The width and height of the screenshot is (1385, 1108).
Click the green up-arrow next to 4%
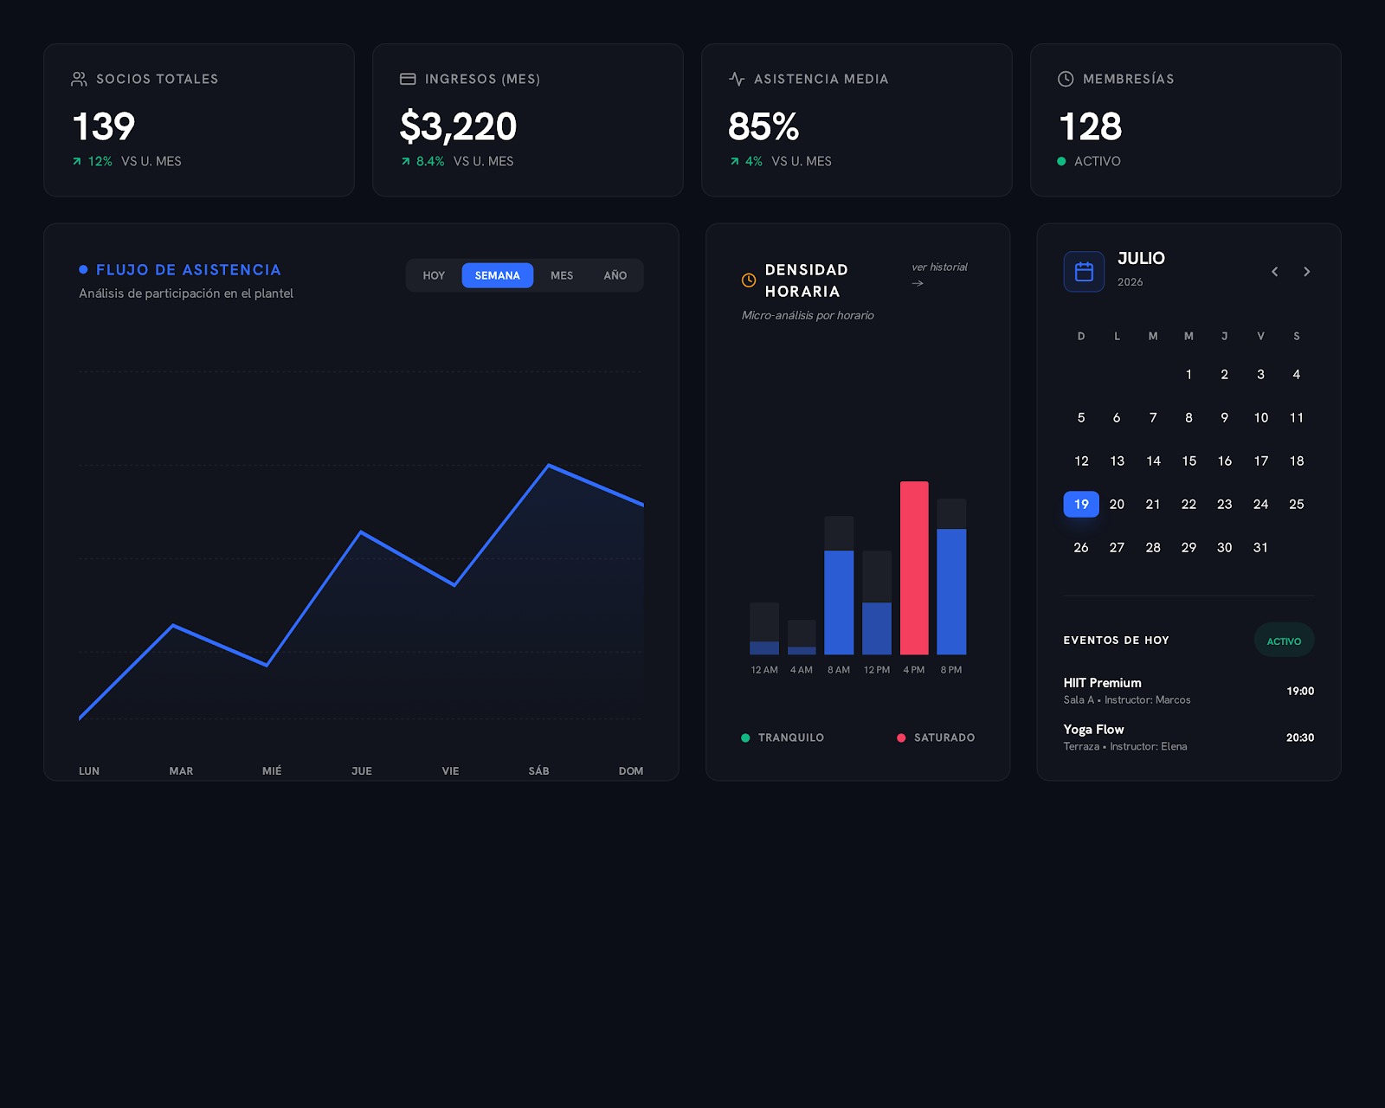(x=735, y=161)
